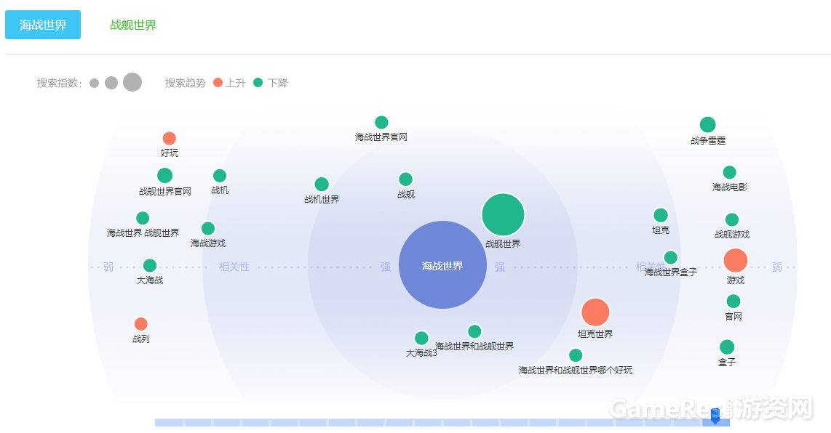Click the 战争雷霆 label text

[707, 141]
